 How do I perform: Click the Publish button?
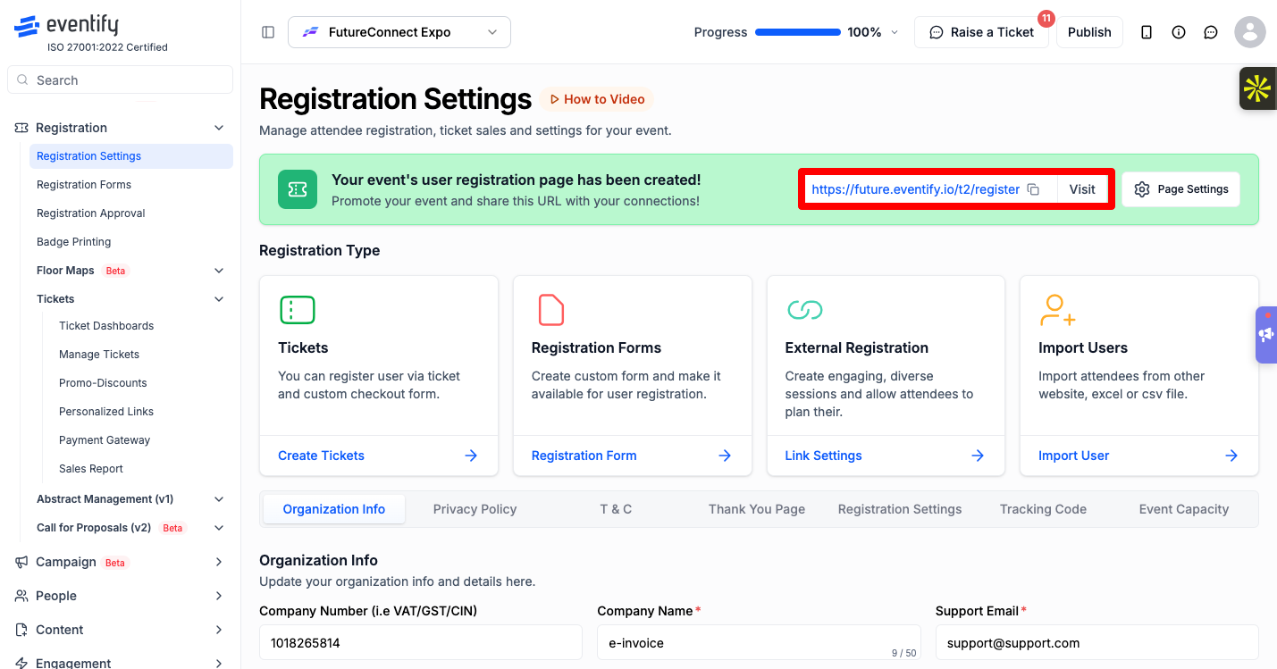tap(1089, 32)
